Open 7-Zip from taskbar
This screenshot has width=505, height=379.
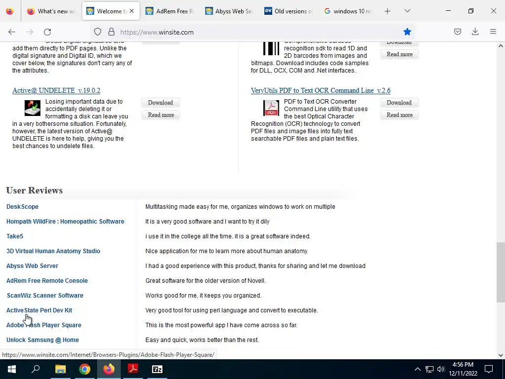[x=157, y=369]
